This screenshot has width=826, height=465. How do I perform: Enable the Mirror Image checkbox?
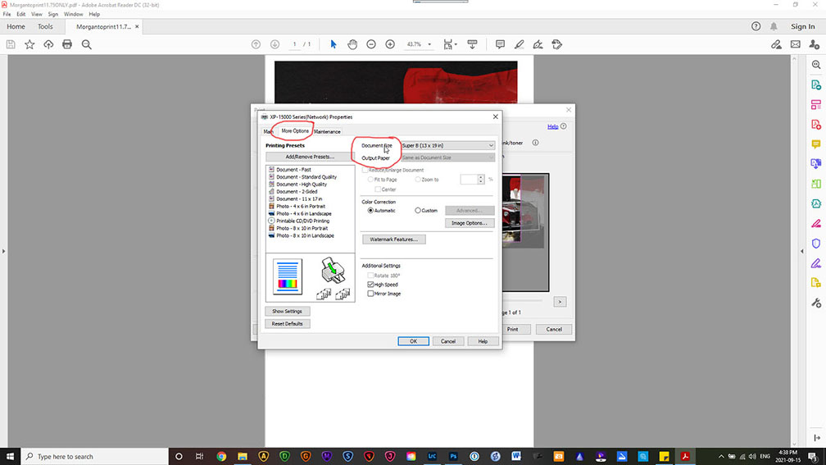[x=370, y=294]
